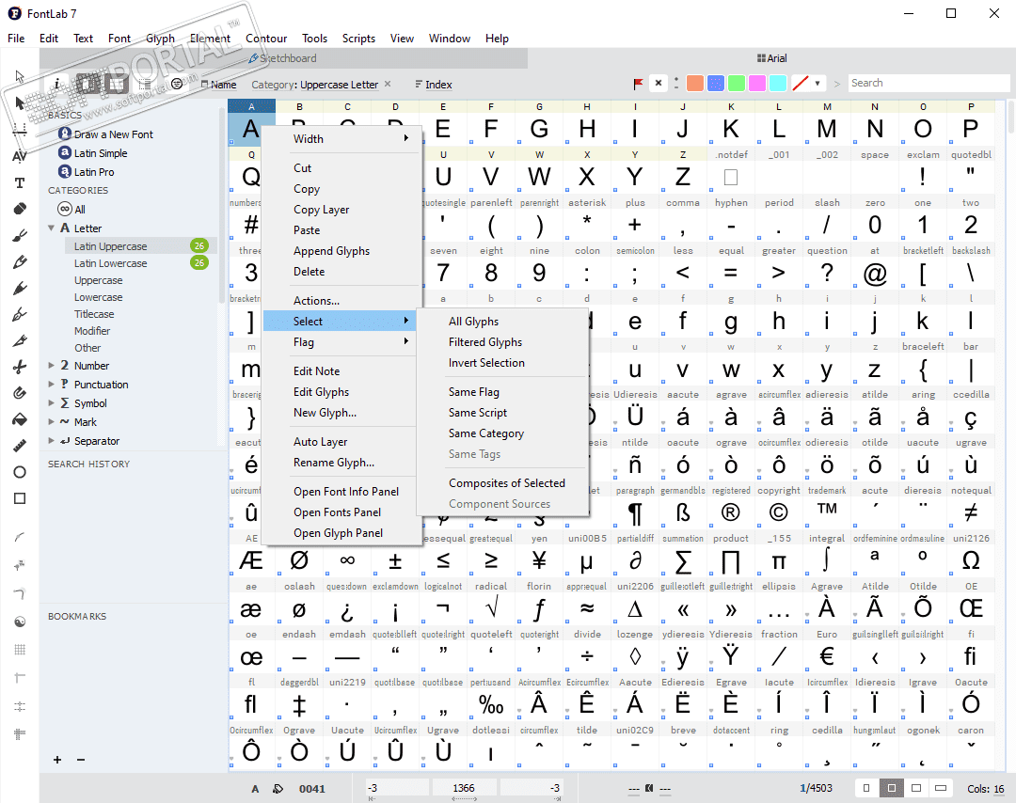The width and height of the screenshot is (1016, 803).
Task: Click the Draw a New Font icon
Action: (x=64, y=134)
